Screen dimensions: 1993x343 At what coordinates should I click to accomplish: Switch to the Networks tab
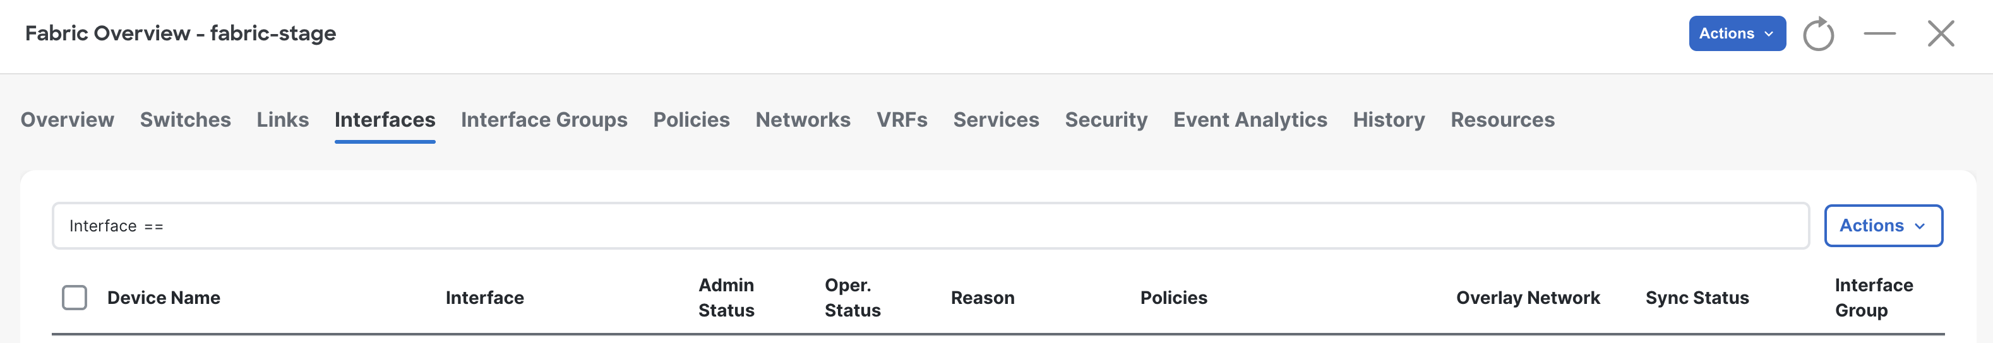[802, 120]
